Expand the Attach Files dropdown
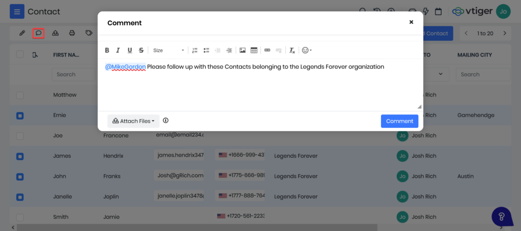Viewport: 521px width, 231px height. 133,121
